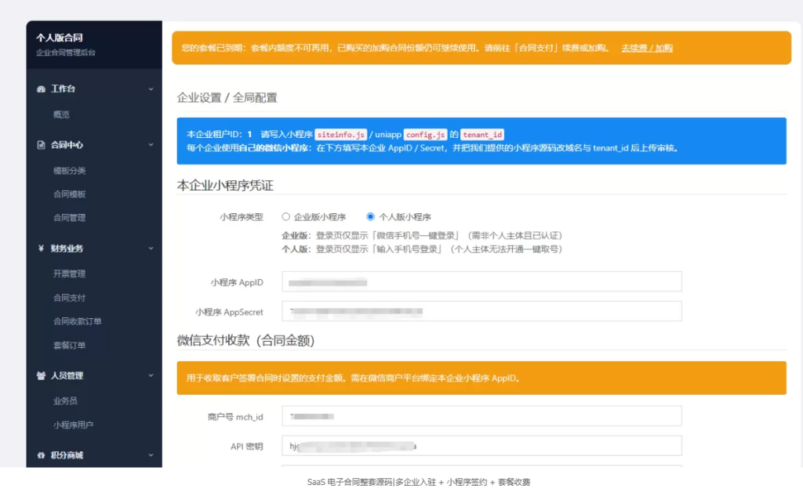Go to 合同模板 page
803x489 pixels.
point(70,194)
